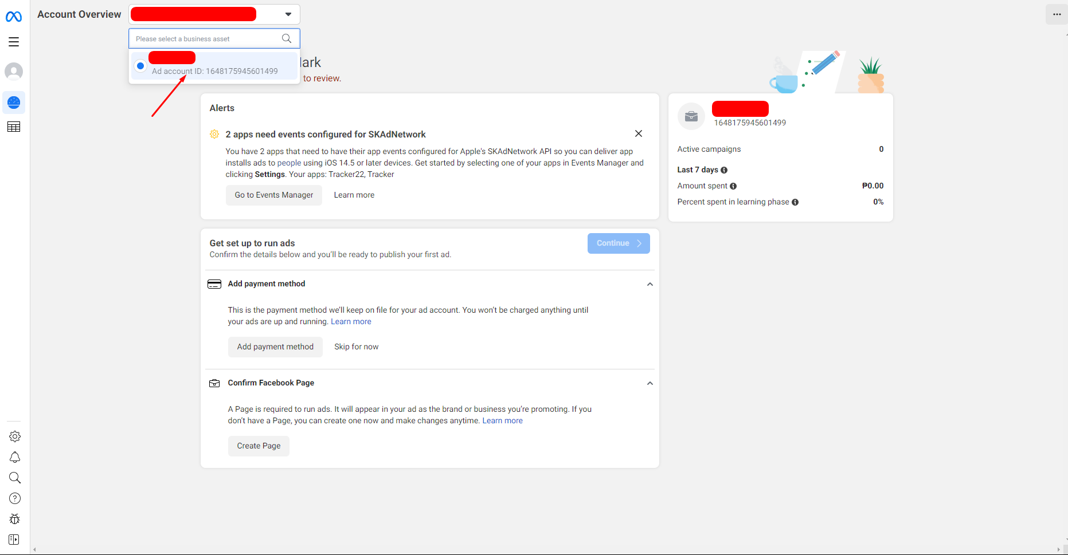Click the Meta logo icon
The width and height of the screenshot is (1068, 555).
[14, 17]
